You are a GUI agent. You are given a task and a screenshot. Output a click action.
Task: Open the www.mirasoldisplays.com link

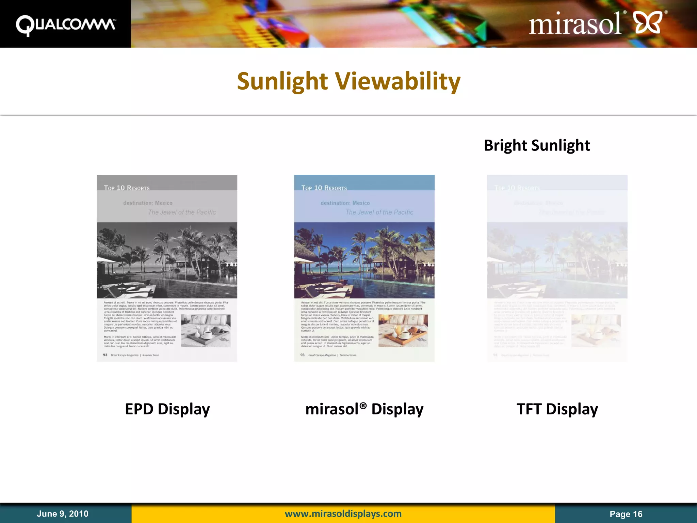click(x=343, y=513)
